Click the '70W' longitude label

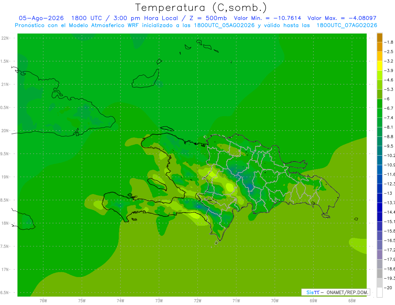point(275,301)
